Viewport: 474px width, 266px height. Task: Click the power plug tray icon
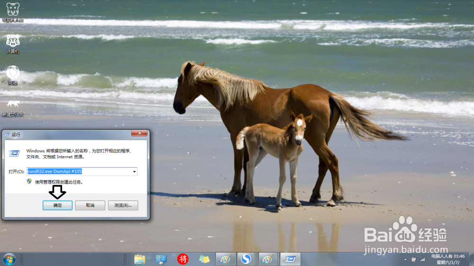point(413,260)
